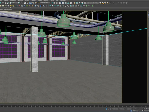The width and height of the screenshot is (149, 112).
Task: Click the yellow sun light icon in second toolbar
Action: (x=11, y=6)
